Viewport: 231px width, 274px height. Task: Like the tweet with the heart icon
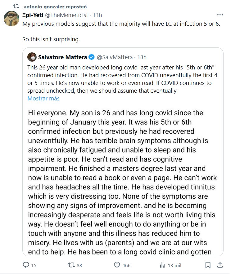click(117, 265)
